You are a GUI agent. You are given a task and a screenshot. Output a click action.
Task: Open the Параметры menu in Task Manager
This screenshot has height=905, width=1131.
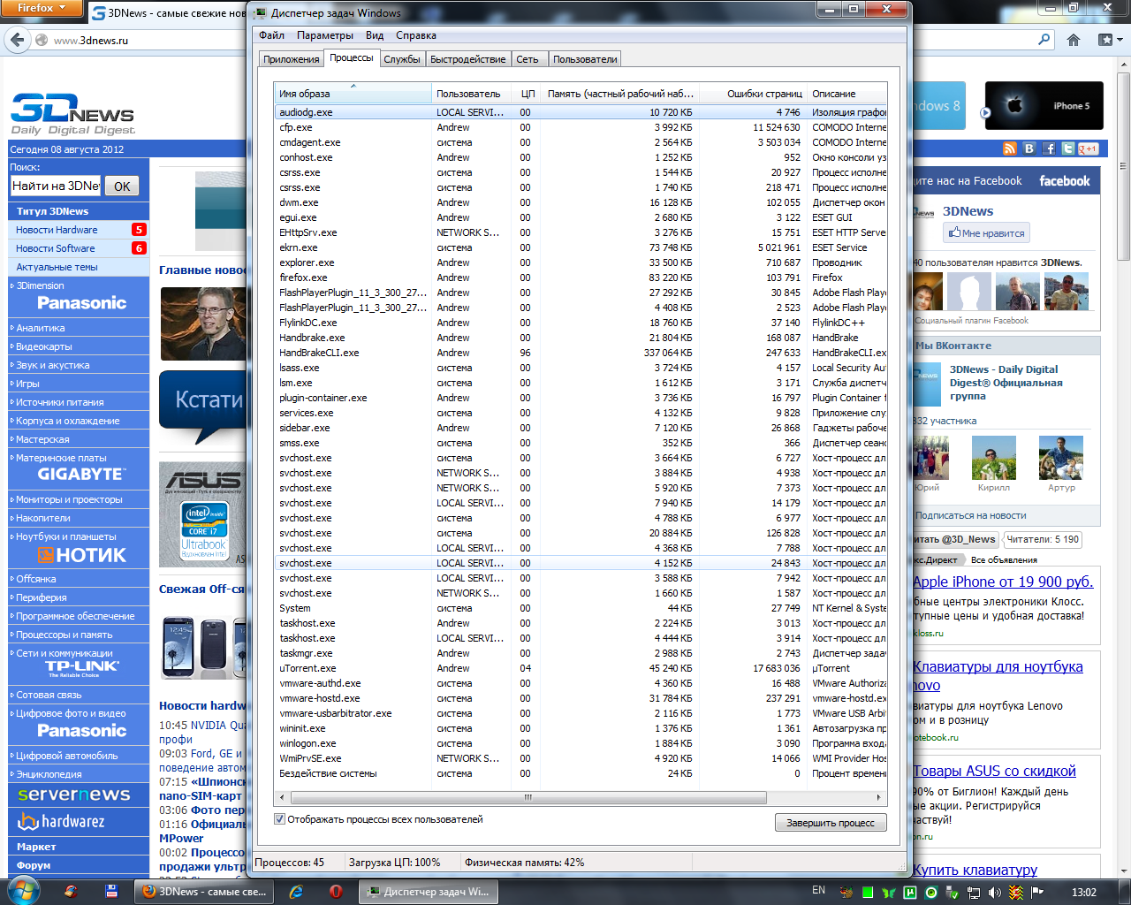point(325,35)
